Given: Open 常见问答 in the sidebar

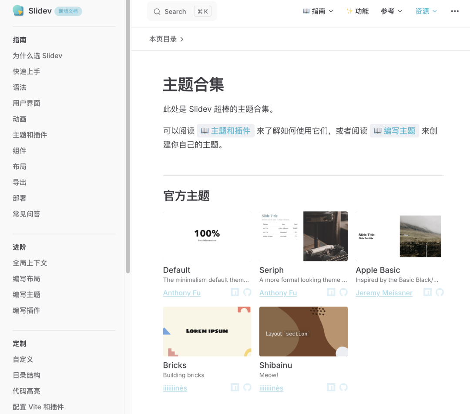Looking at the screenshot, I should [x=27, y=214].
